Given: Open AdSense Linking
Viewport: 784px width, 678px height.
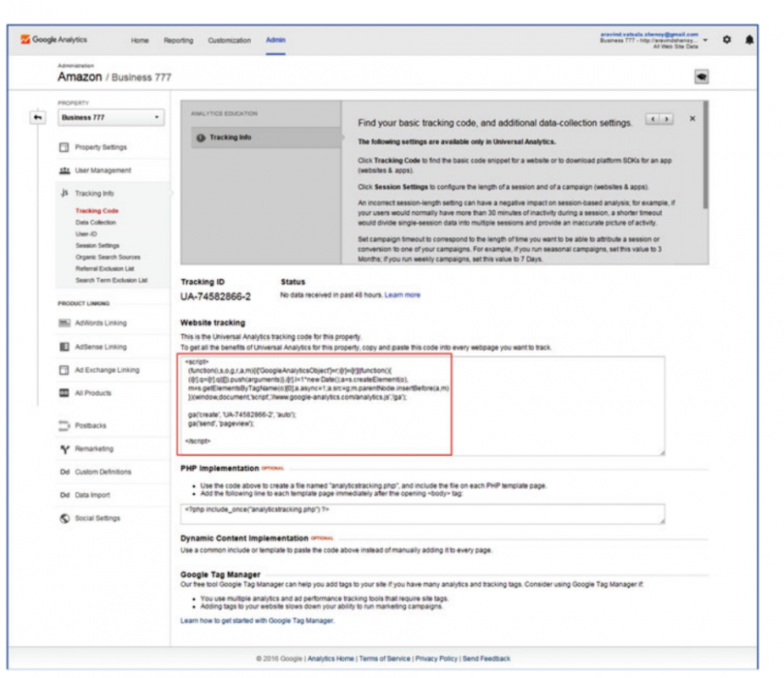Looking at the screenshot, I should 101,347.
